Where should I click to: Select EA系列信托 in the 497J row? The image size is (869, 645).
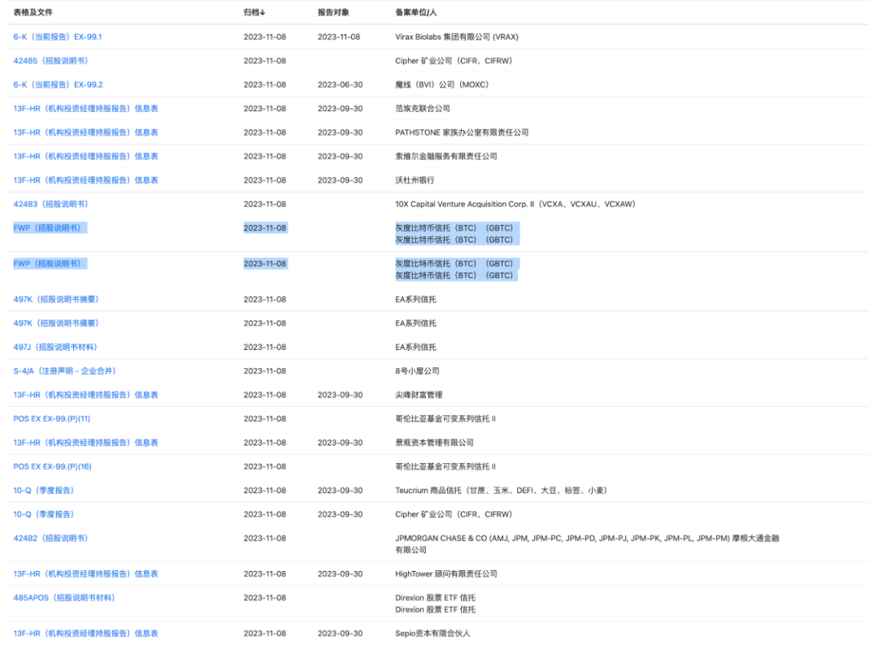(x=416, y=347)
